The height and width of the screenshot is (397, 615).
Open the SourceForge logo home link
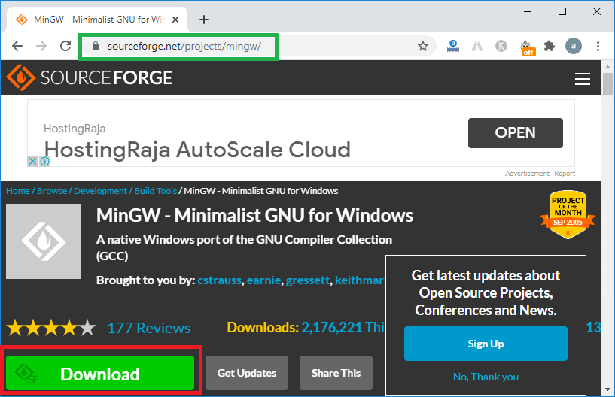pyautogui.click(x=90, y=77)
